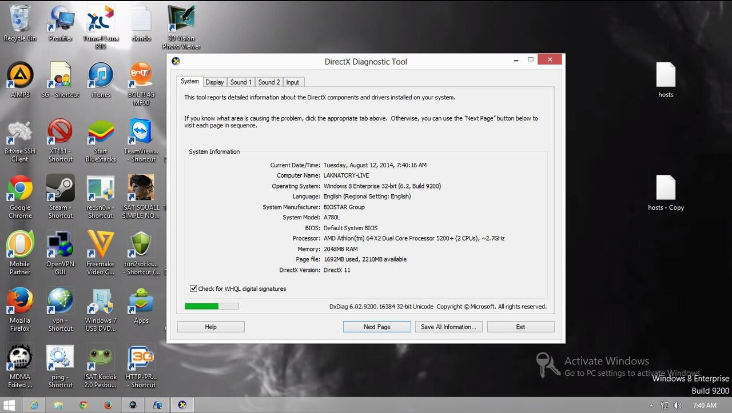Open the ping - Shortcut icon
This screenshot has height=413, width=732.
pyautogui.click(x=61, y=366)
